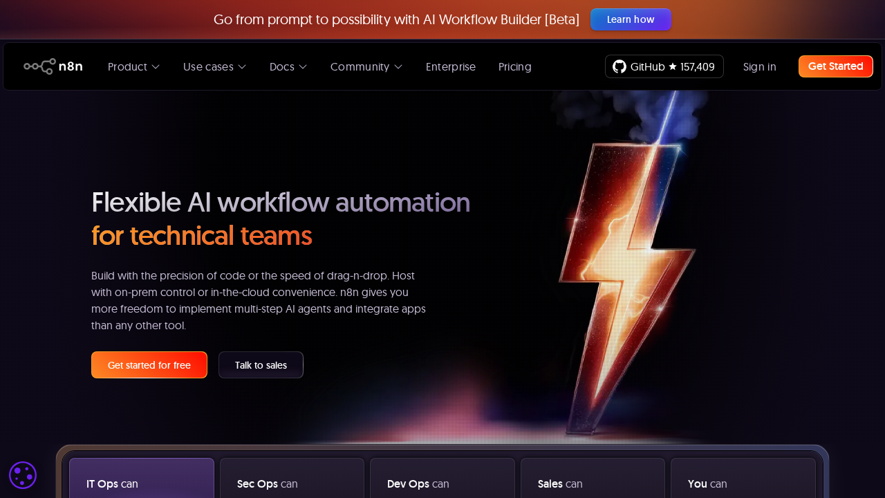
Task: Click the orange Get Started button
Action: (835, 66)
